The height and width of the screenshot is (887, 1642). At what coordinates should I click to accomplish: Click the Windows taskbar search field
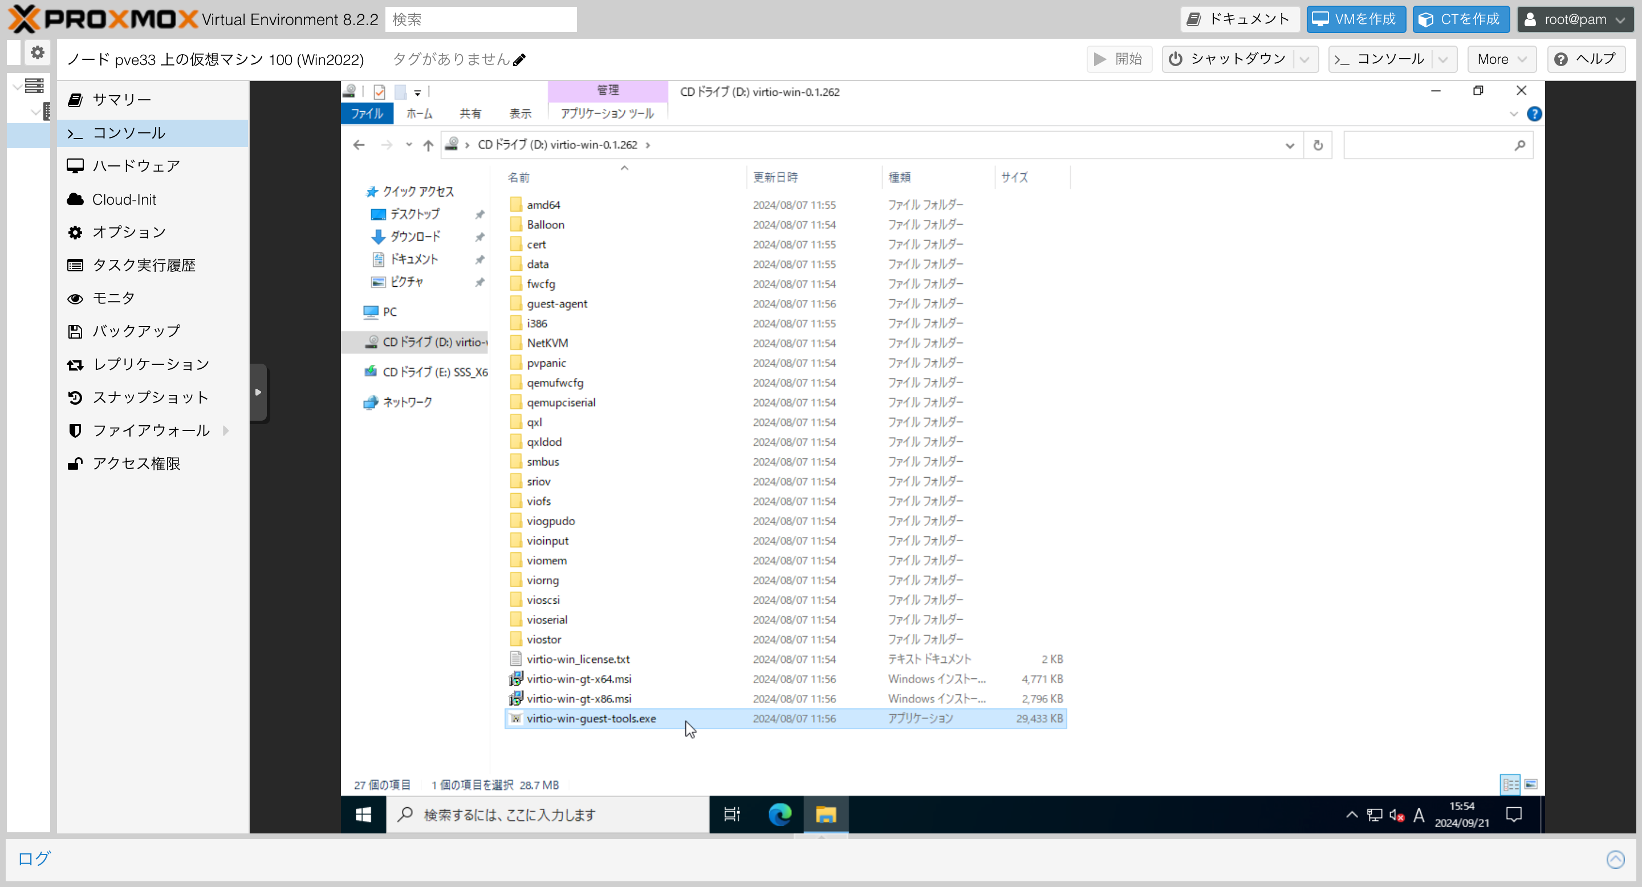(548, 815)
